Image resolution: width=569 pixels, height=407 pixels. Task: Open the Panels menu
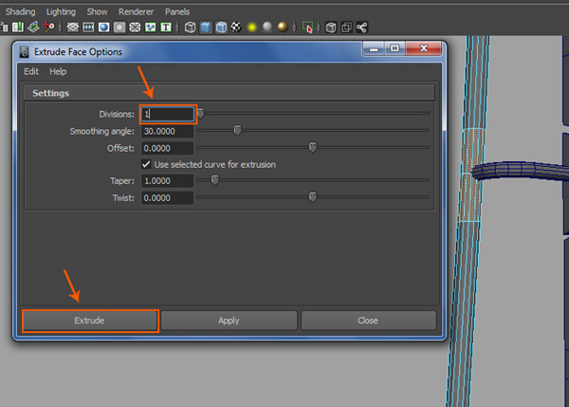pos(177,11)
